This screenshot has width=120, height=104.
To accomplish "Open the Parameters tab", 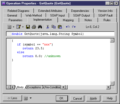I will click(16, 20).
